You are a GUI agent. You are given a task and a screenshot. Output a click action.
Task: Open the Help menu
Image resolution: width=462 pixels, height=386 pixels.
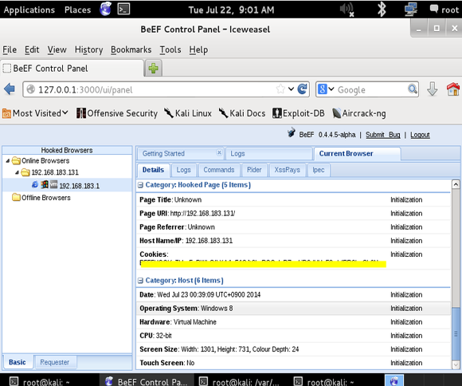[198, 49]
